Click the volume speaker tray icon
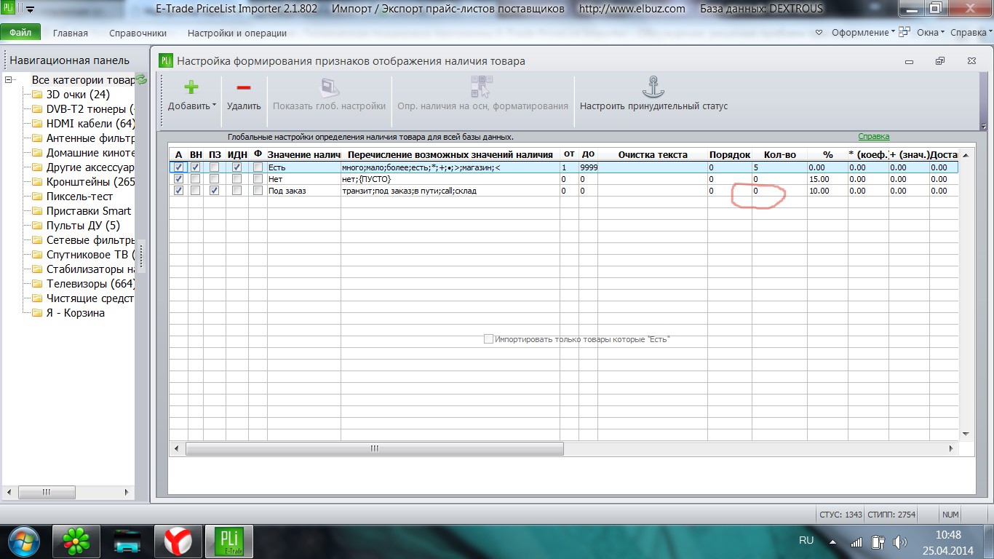This screenshot has height=559, width=994. point(899,542)
